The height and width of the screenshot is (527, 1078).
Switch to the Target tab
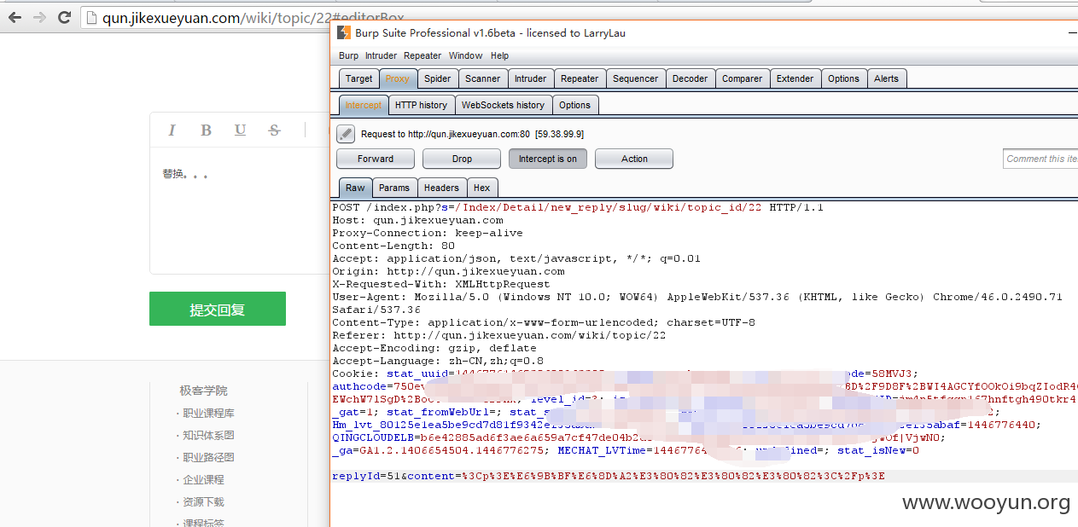[x=358, y=78]
